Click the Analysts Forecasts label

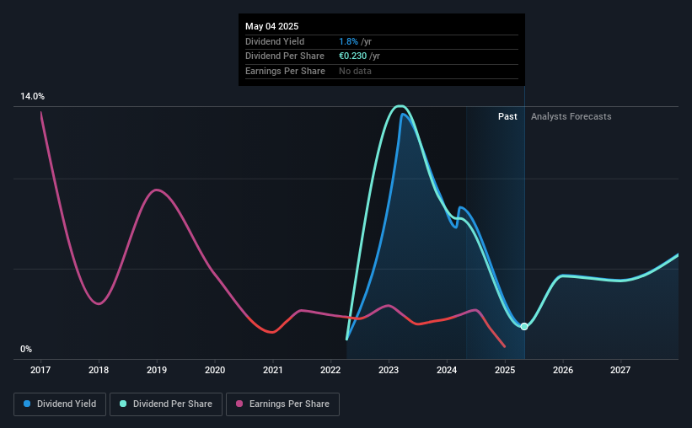[x=571, y=116]
